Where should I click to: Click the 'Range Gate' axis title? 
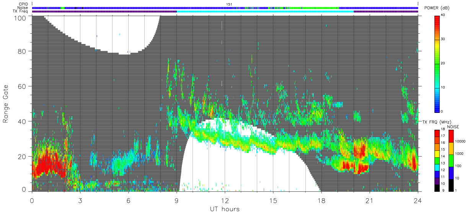click(6, 103)
